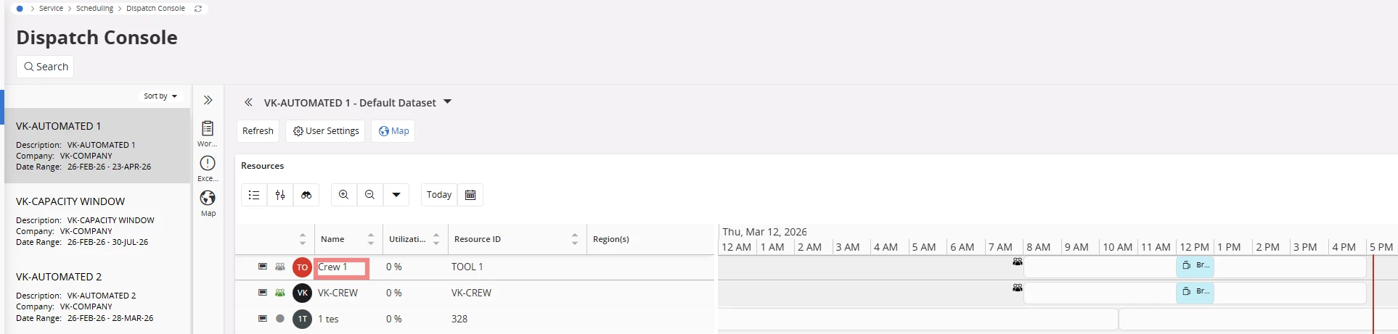The image size is (1398, 334).
Task: Open the Sort by dropdown
Action: point(160,96)
